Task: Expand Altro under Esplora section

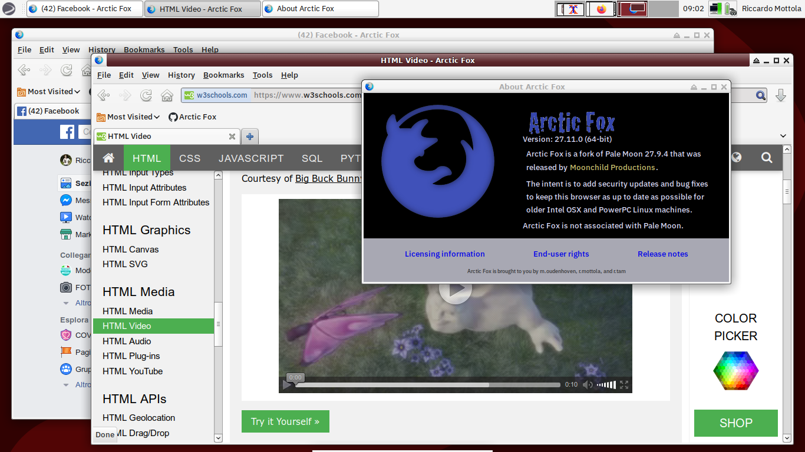Action: [x=77, y=384]
